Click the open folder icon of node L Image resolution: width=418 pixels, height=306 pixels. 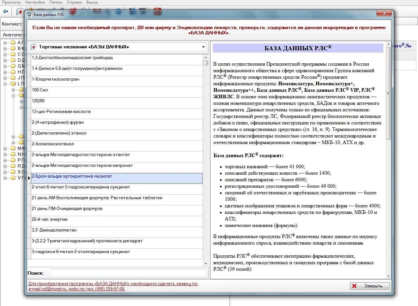click(x=13, y=84)
